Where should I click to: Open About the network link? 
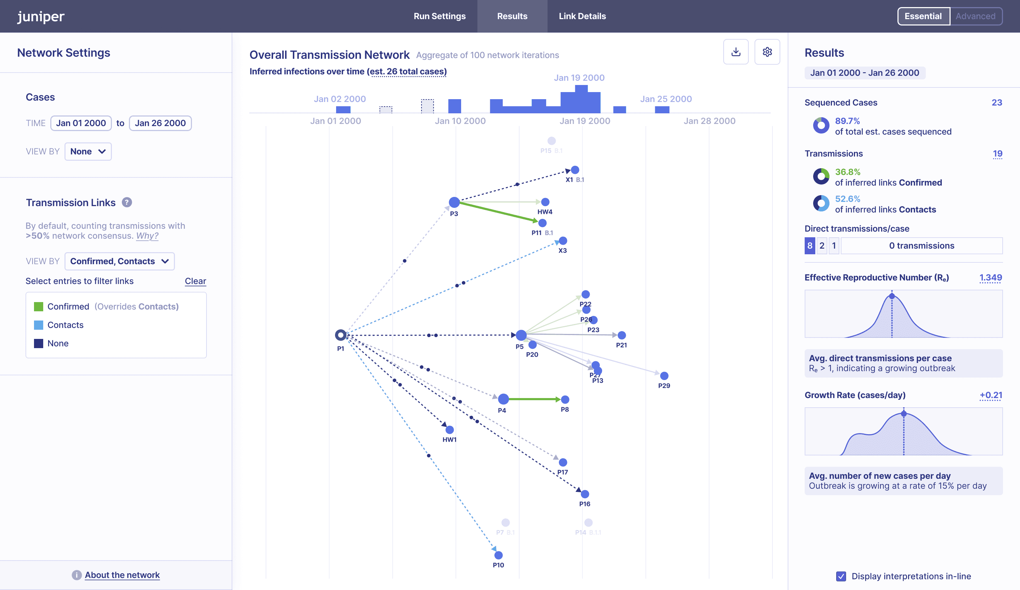click(122, 575)
